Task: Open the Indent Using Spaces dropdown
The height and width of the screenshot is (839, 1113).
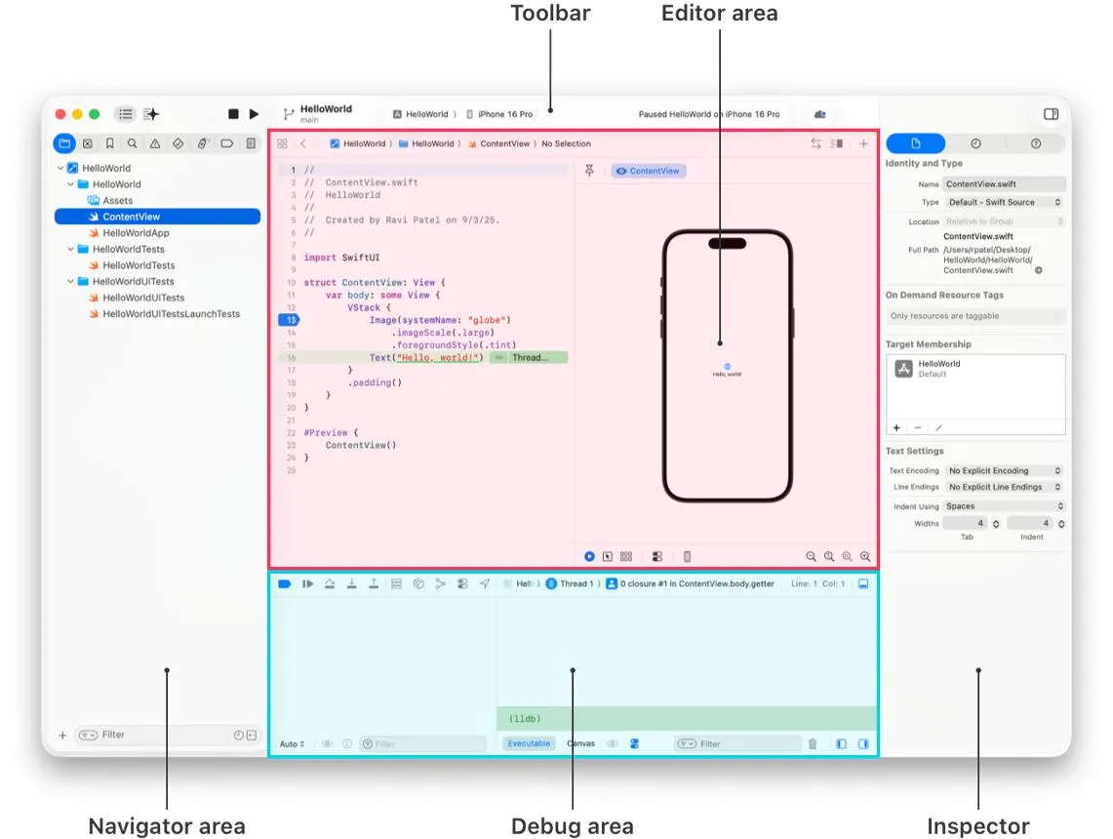Action: (x=1005, y=506)
